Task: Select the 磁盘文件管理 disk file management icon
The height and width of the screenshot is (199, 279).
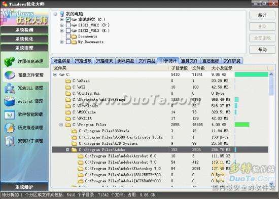Action: (10, 75)
